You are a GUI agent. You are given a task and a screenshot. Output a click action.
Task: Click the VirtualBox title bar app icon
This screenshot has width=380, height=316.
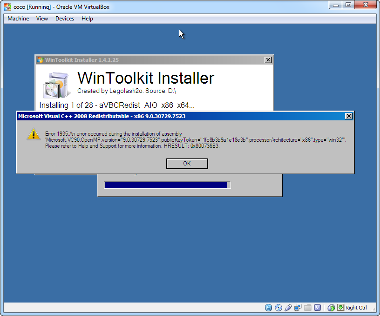pyautogui.click(x=7, y=7)
